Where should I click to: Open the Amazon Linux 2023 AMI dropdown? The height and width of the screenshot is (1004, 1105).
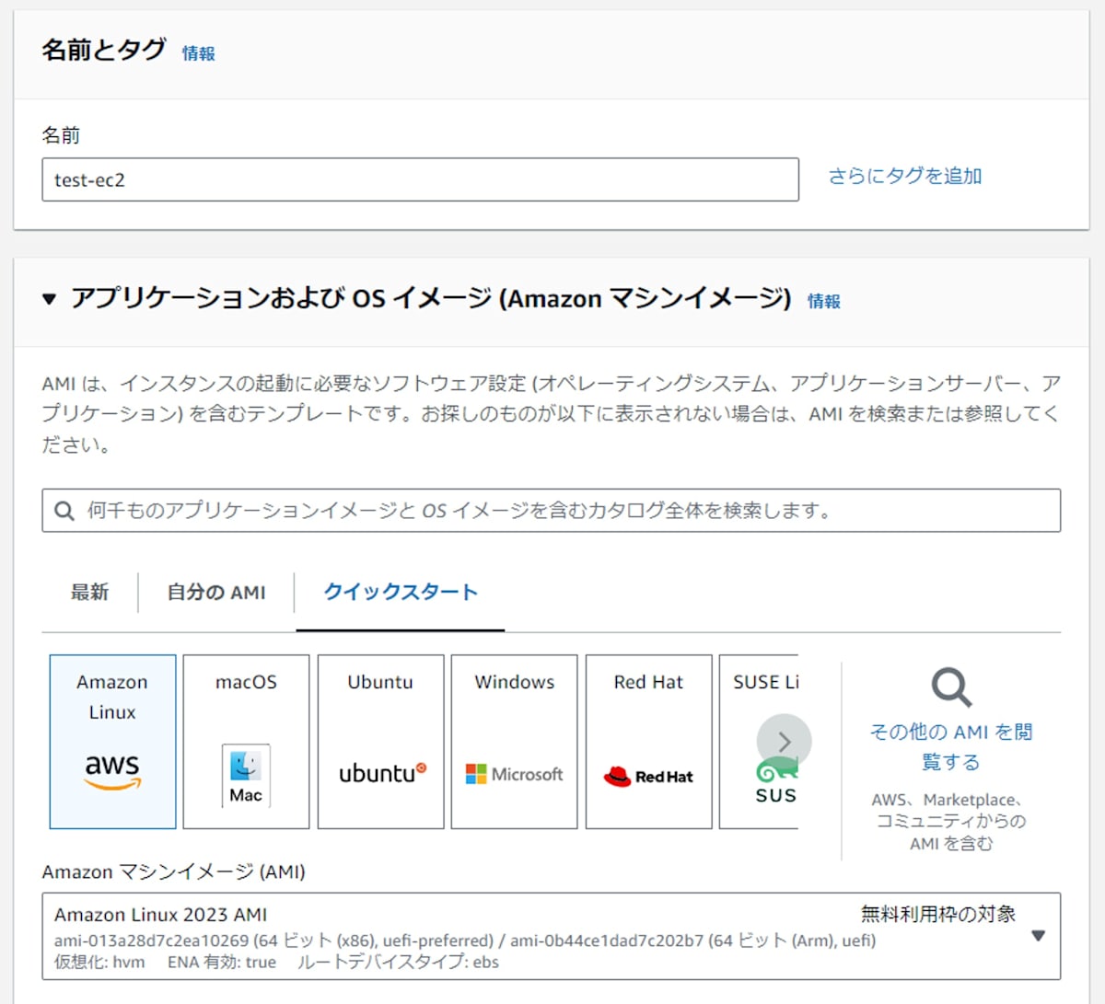pos(551,936)
